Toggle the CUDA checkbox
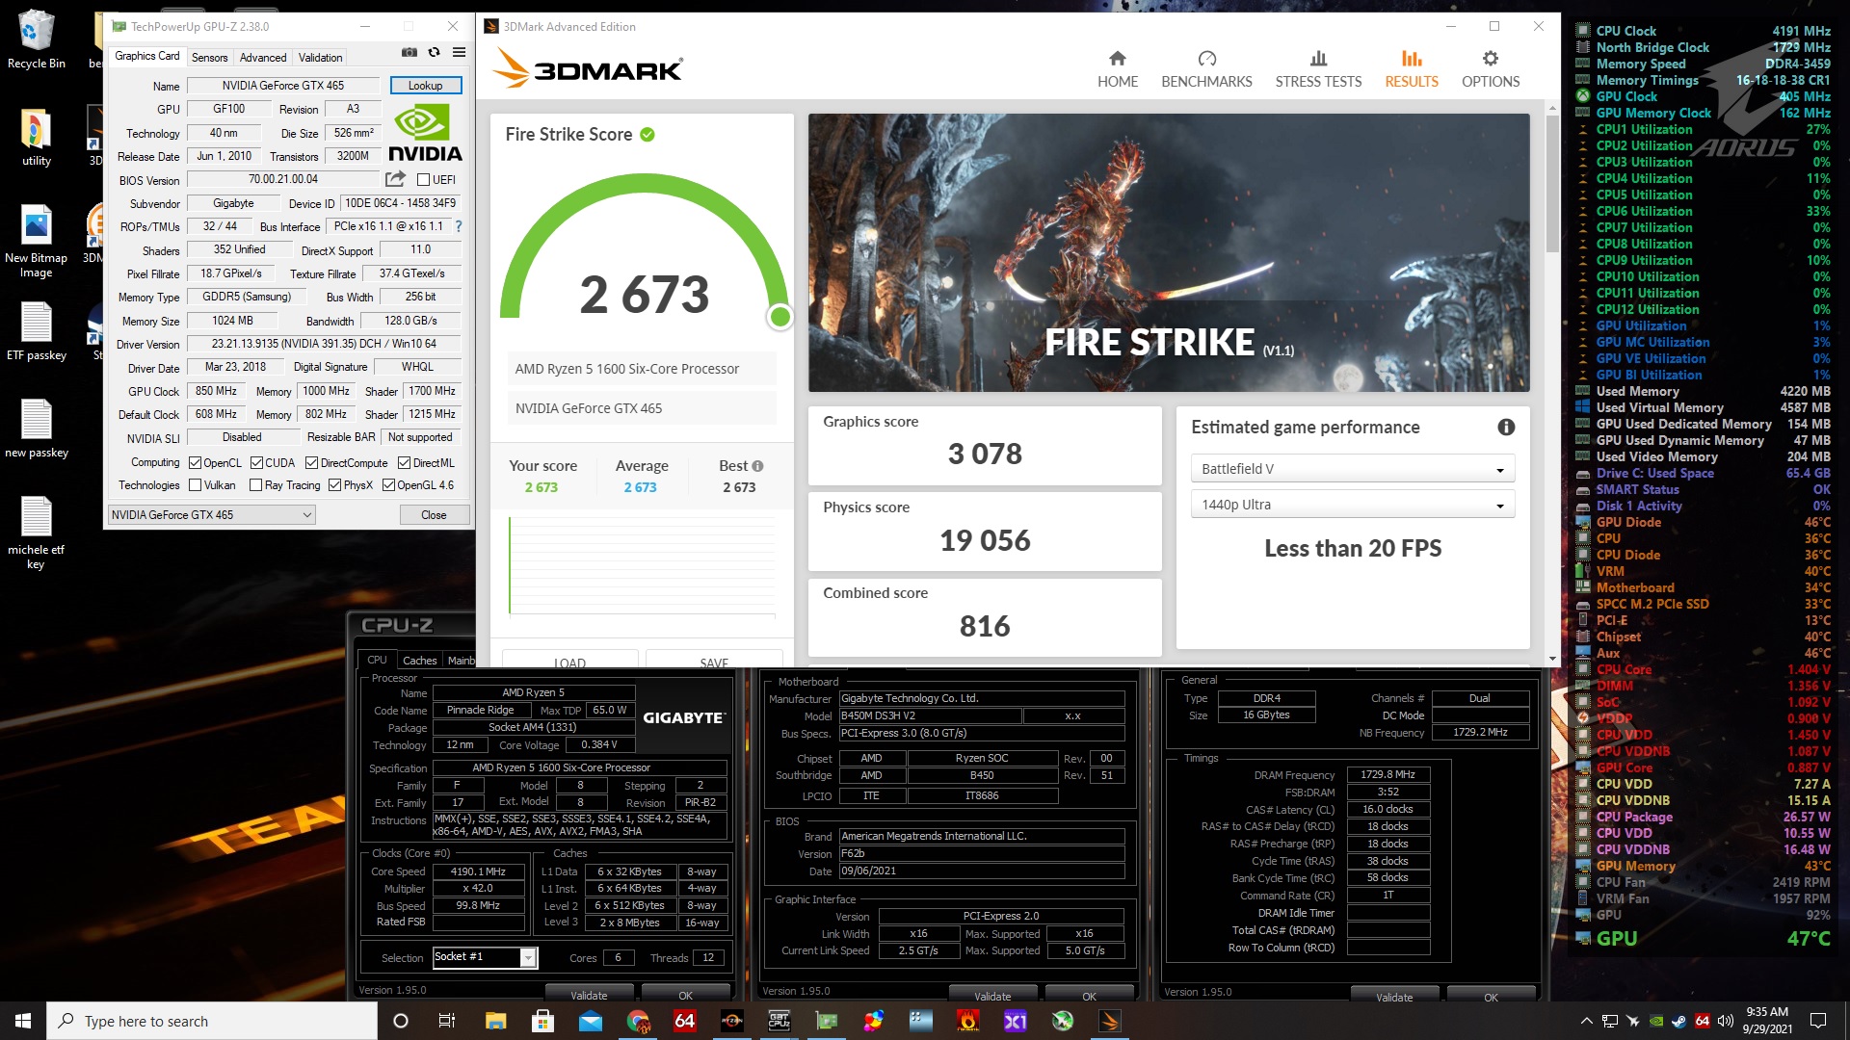 tap(256, 463)
